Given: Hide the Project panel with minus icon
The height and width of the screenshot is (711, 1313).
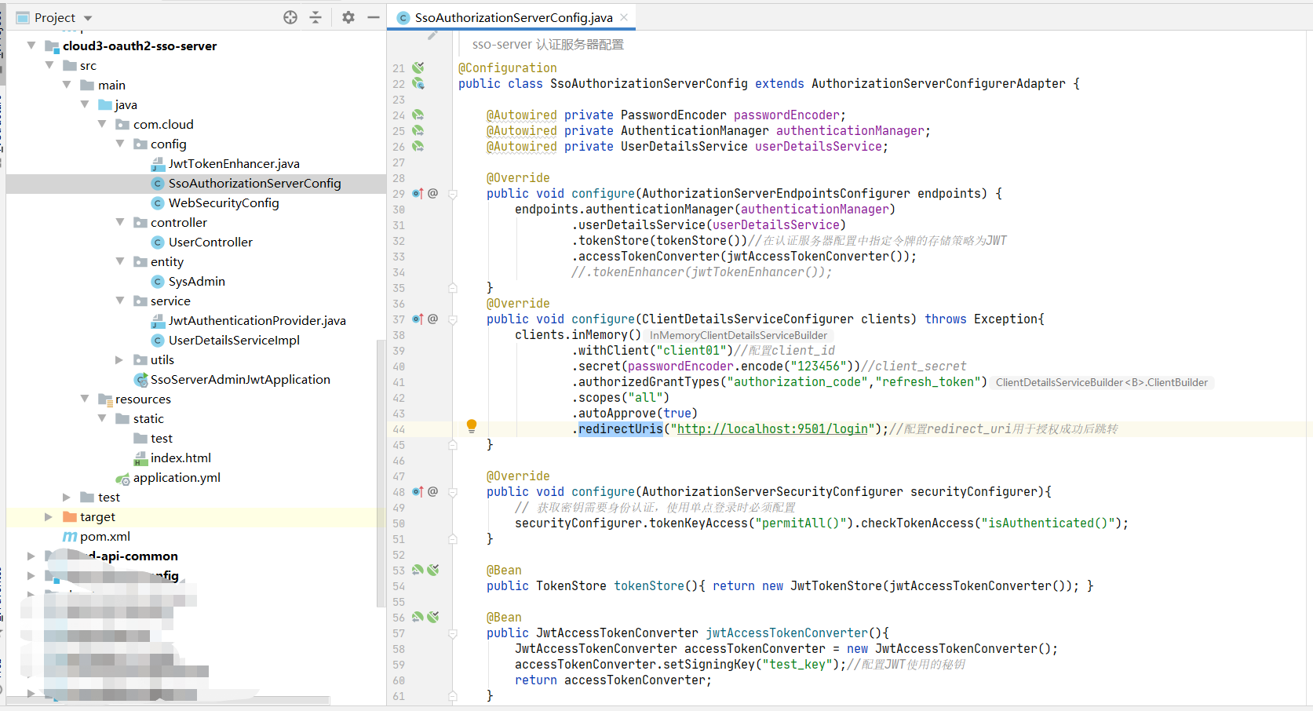Looking at the screenshot, I should click(374, 17).
